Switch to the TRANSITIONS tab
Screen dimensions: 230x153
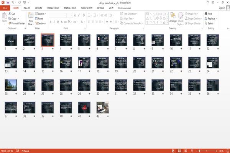coord(53,8)
